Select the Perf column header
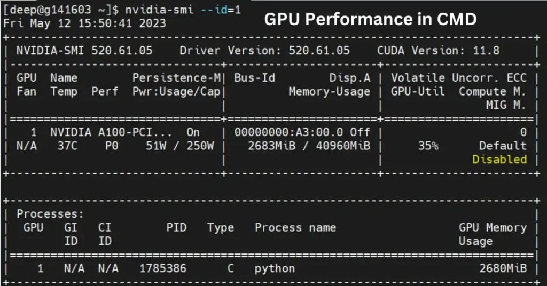The image size is (547, 286). pos(105,92)
